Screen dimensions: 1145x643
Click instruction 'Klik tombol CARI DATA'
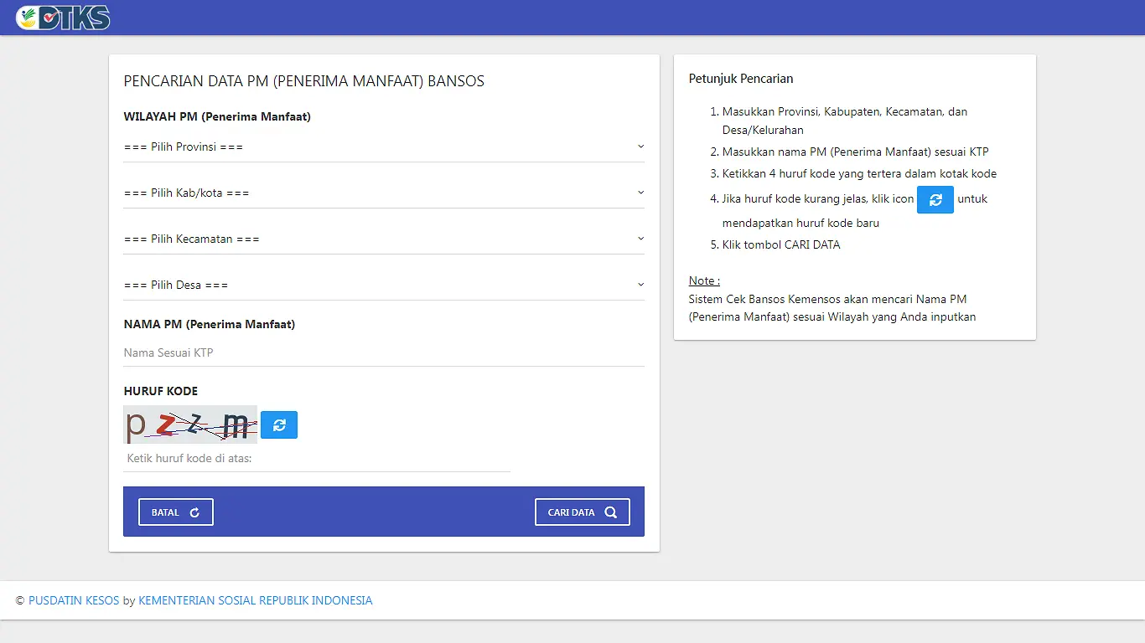[781, 244]
